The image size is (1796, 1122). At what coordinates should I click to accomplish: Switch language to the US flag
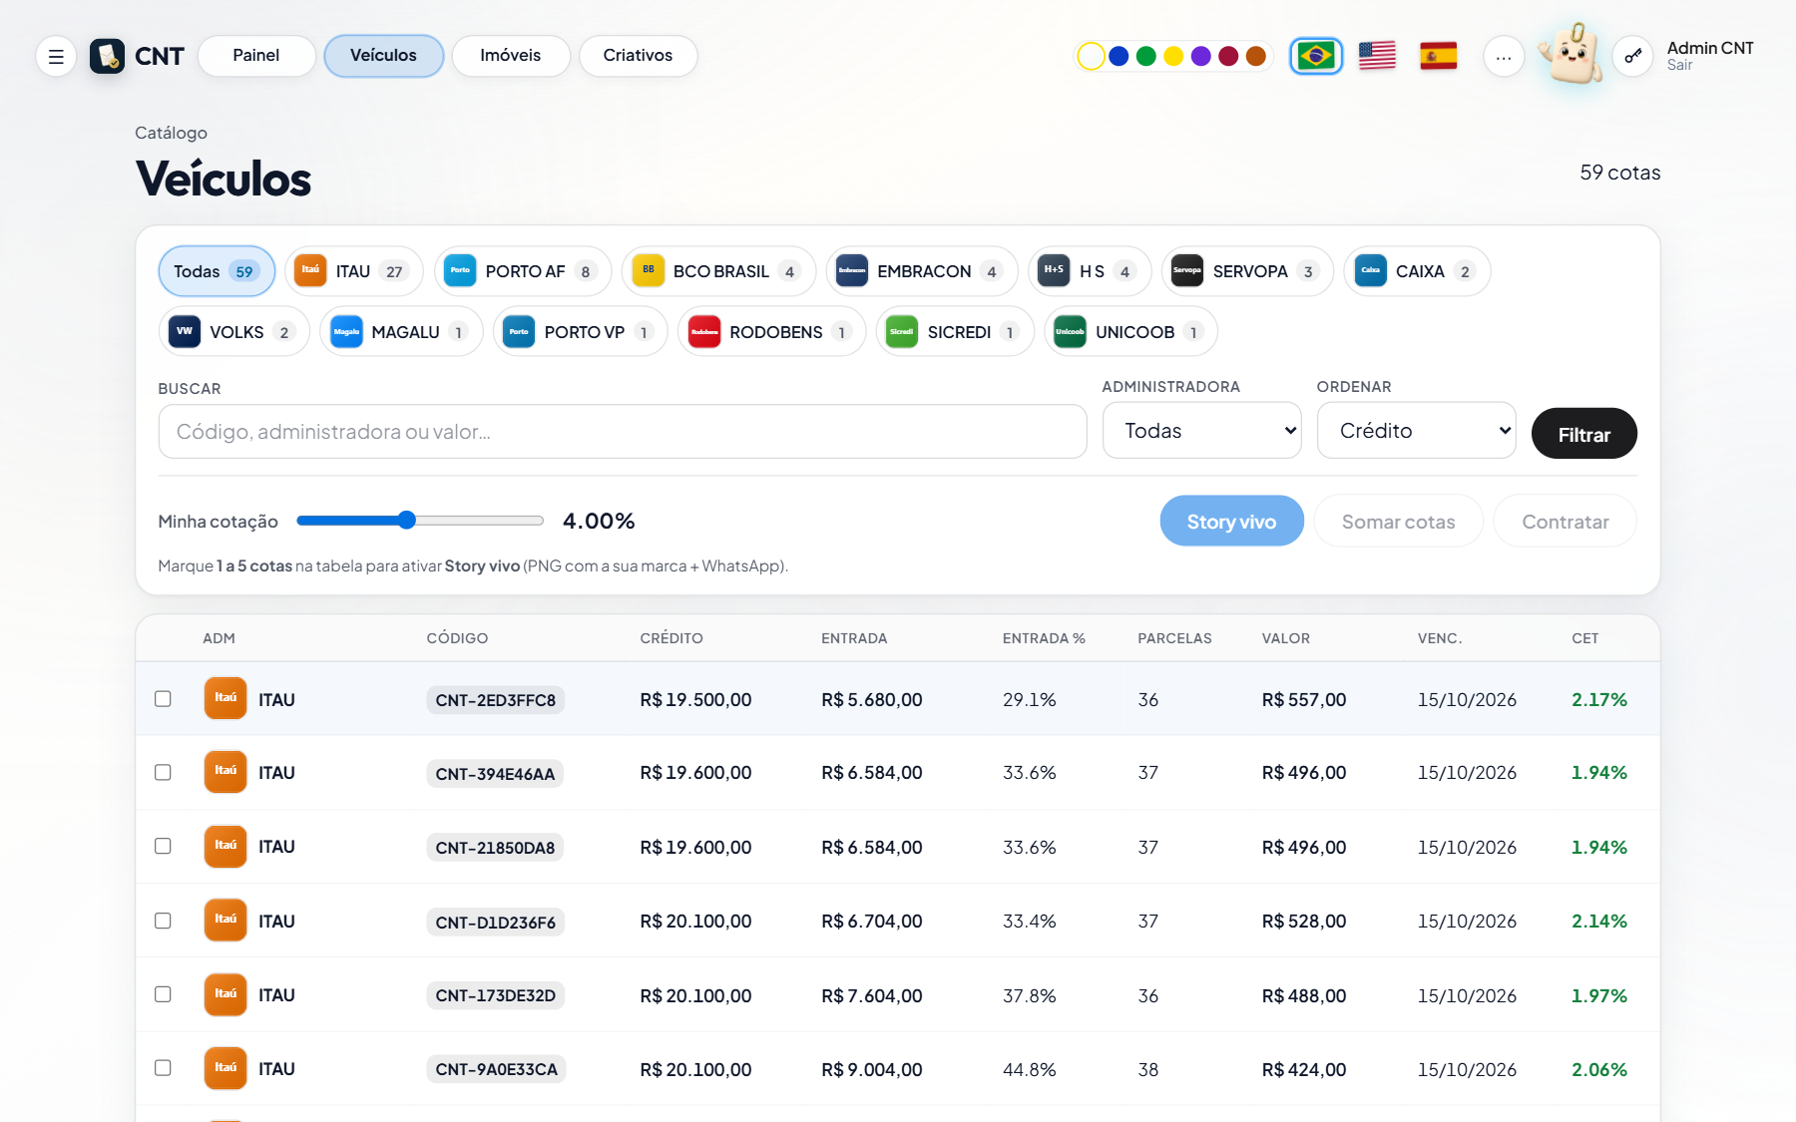pos(1377,56)
